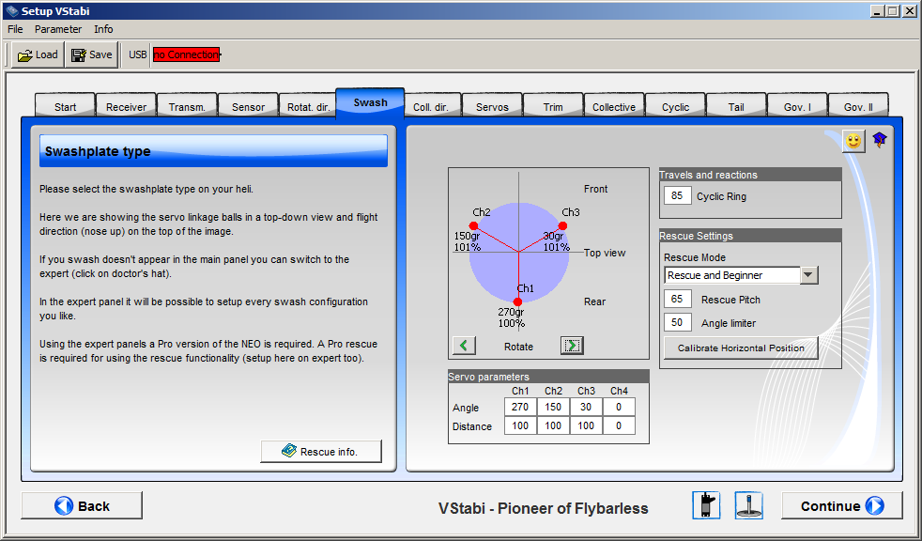This screenshot has height=541, width=922.
Task: Switch to expert mode via doctor's hat icon
Action: 879,140
